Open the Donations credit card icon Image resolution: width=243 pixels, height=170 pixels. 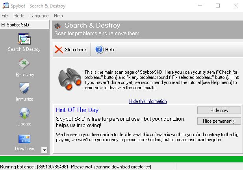(24, 139)
